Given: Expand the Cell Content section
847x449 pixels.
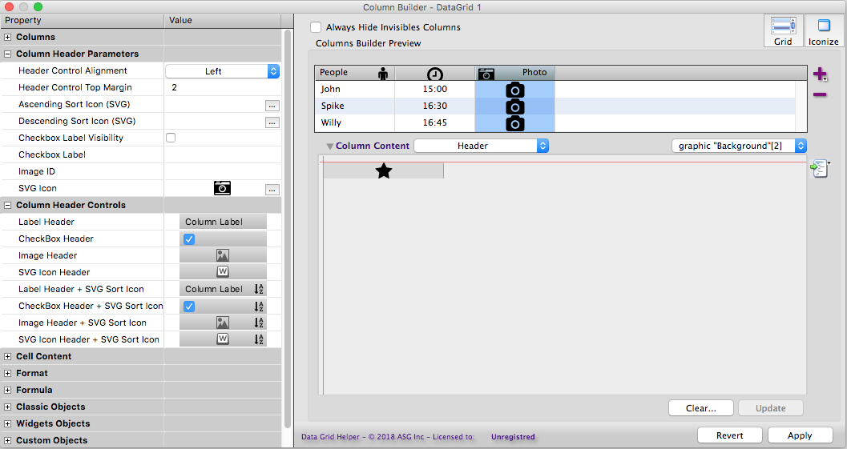Looking at the screenshot, I should tap(8, 356).
